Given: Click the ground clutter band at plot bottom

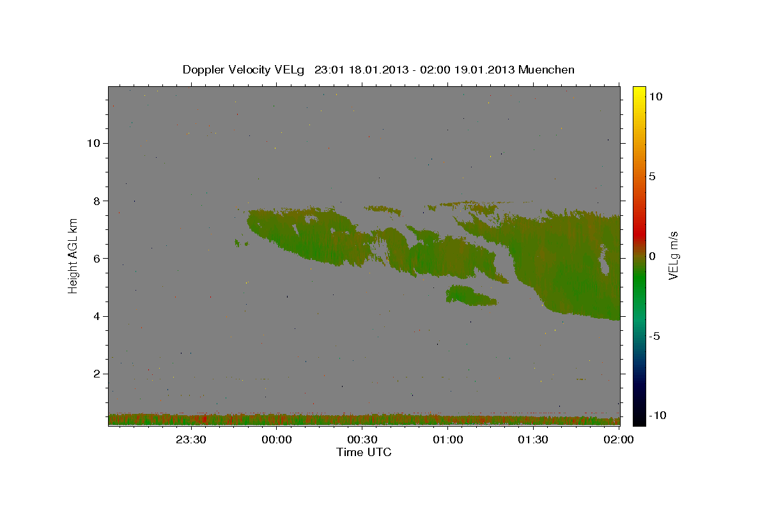Looking at the screenshot, I should tap(364, 420).
